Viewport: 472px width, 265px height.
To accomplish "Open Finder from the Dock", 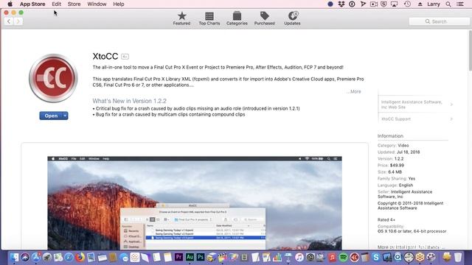I will point(14,257).
